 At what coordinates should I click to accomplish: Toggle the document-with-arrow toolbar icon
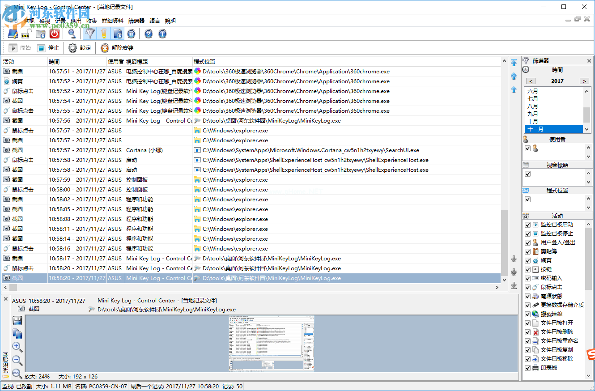coord(118,34)
